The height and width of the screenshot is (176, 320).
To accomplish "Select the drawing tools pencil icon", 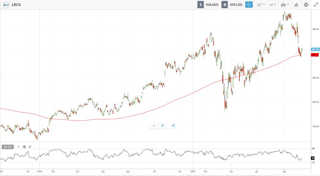I will click(296, 5).
